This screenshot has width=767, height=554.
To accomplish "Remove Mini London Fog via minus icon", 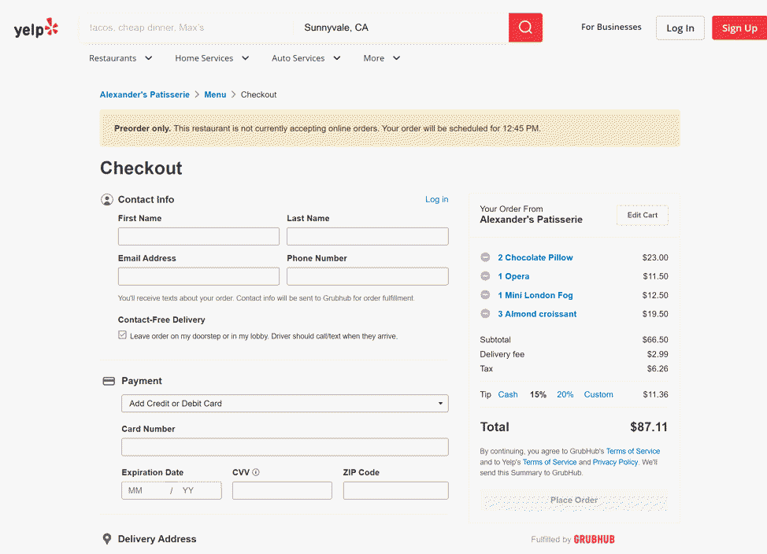I will [485, 295].
